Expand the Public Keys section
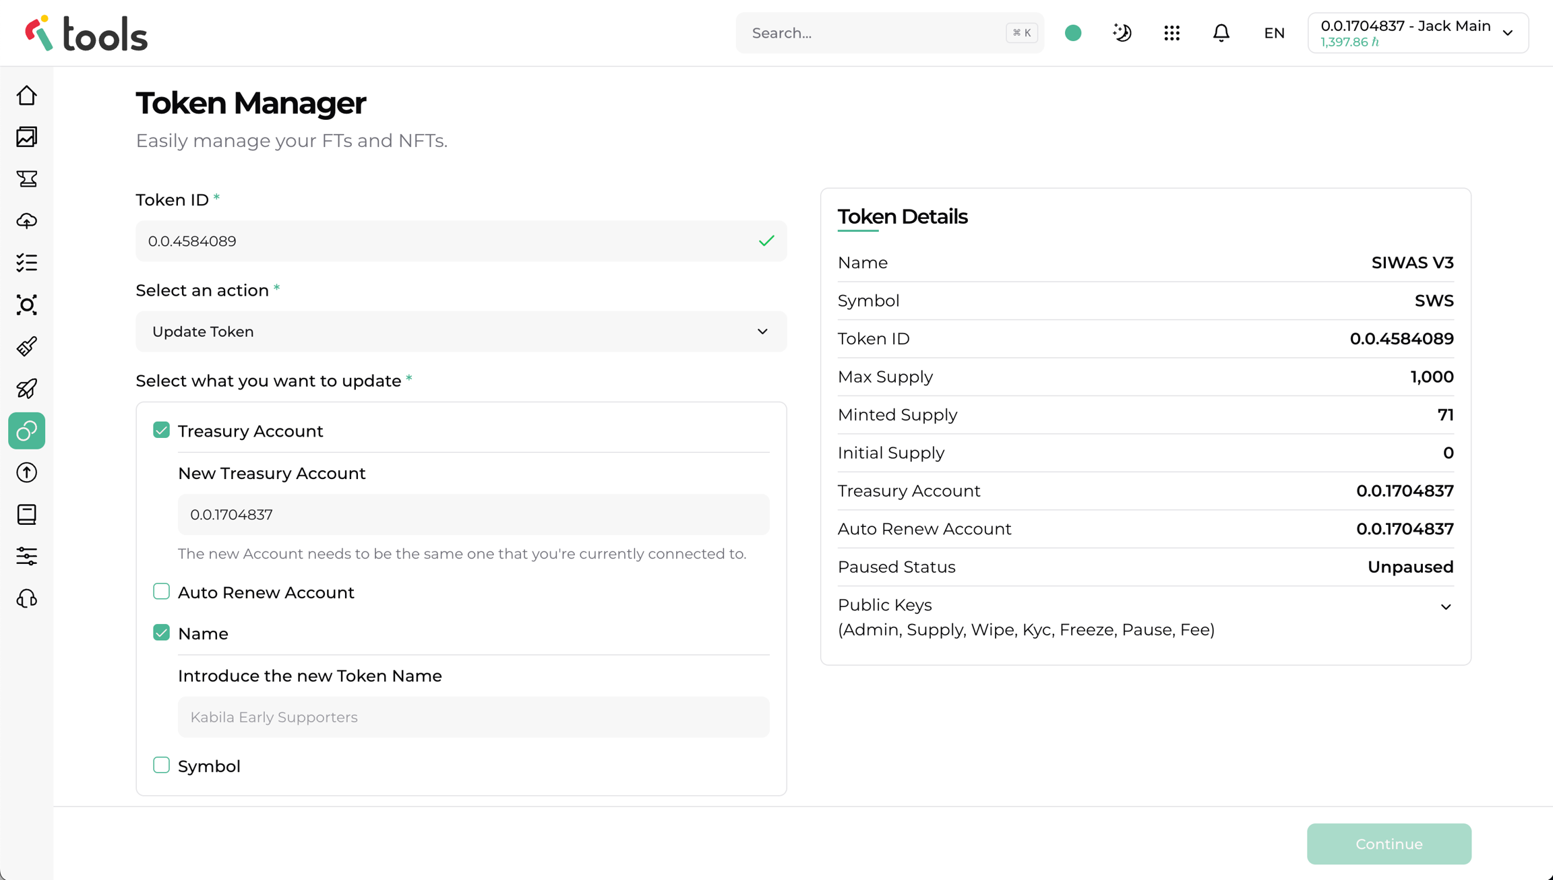The width and height of the screenshot is (1553, 880). click(1445, 607)
